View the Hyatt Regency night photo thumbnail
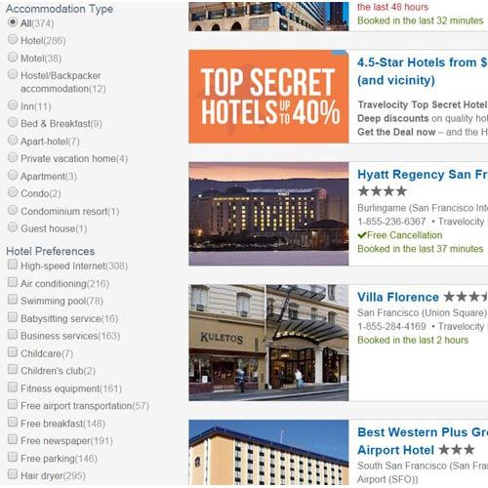 click(268, 214)
